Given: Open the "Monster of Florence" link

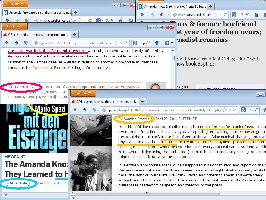Looking at the screenshot, I should [52, 67].
